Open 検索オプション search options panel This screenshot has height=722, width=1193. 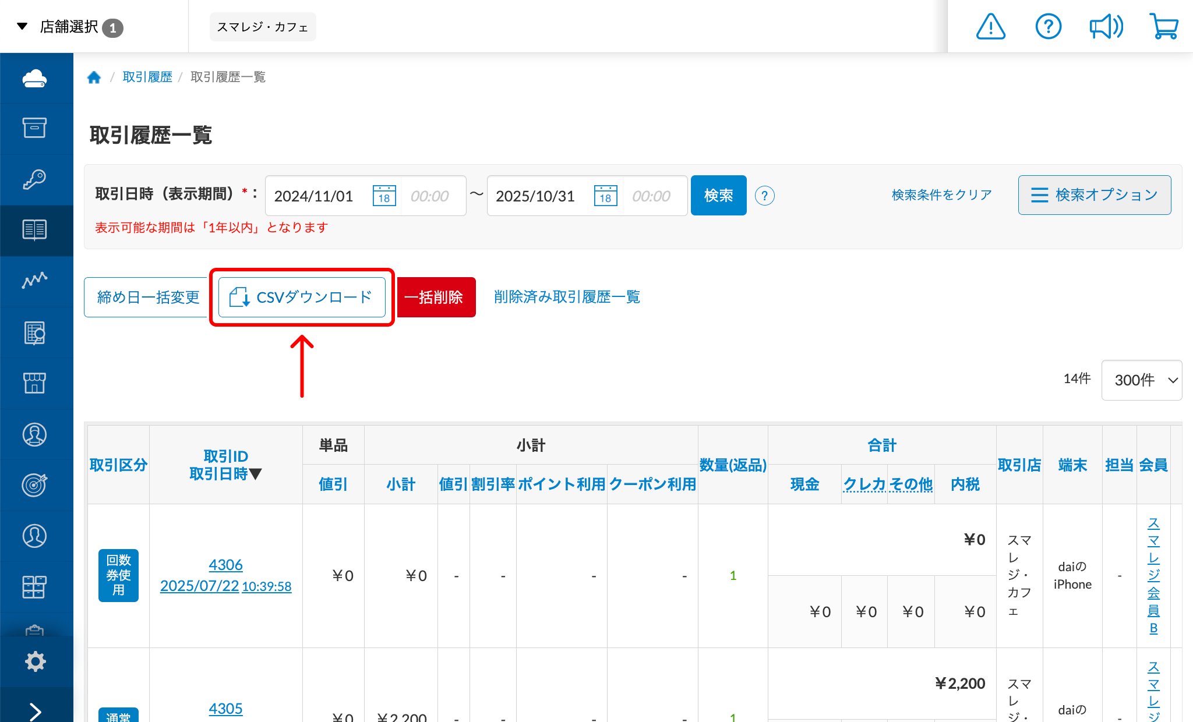pyautogui.click(x=1094, y=195)
